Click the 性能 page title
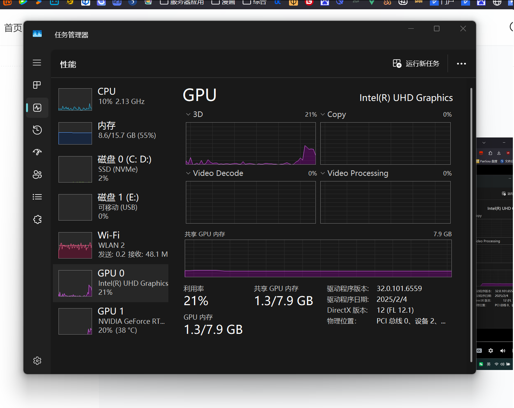The image size is (514, 408). (68, 64)
